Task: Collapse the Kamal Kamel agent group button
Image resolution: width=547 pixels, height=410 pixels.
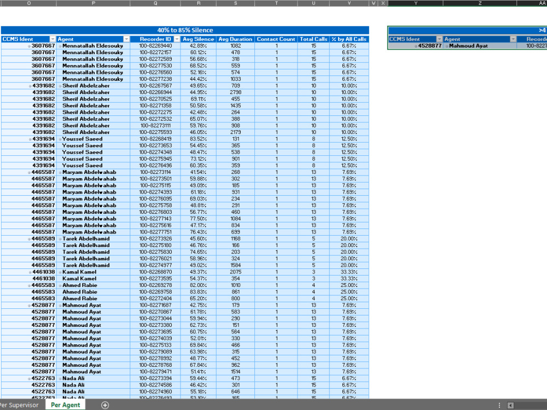Action: coord(60,272)
